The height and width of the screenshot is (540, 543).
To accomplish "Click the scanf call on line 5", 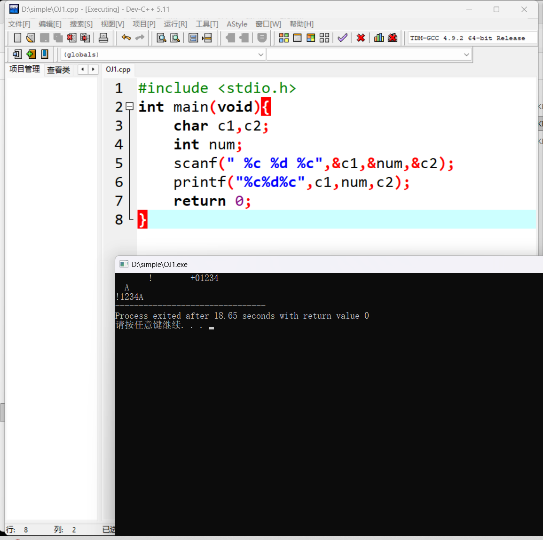I will [314, 163].
